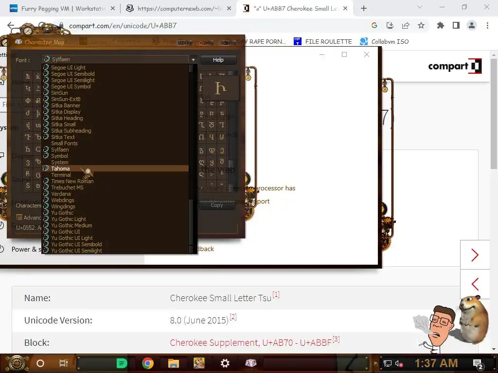Select Terminal font
This screenshot has height=373, width=498.
116,175
